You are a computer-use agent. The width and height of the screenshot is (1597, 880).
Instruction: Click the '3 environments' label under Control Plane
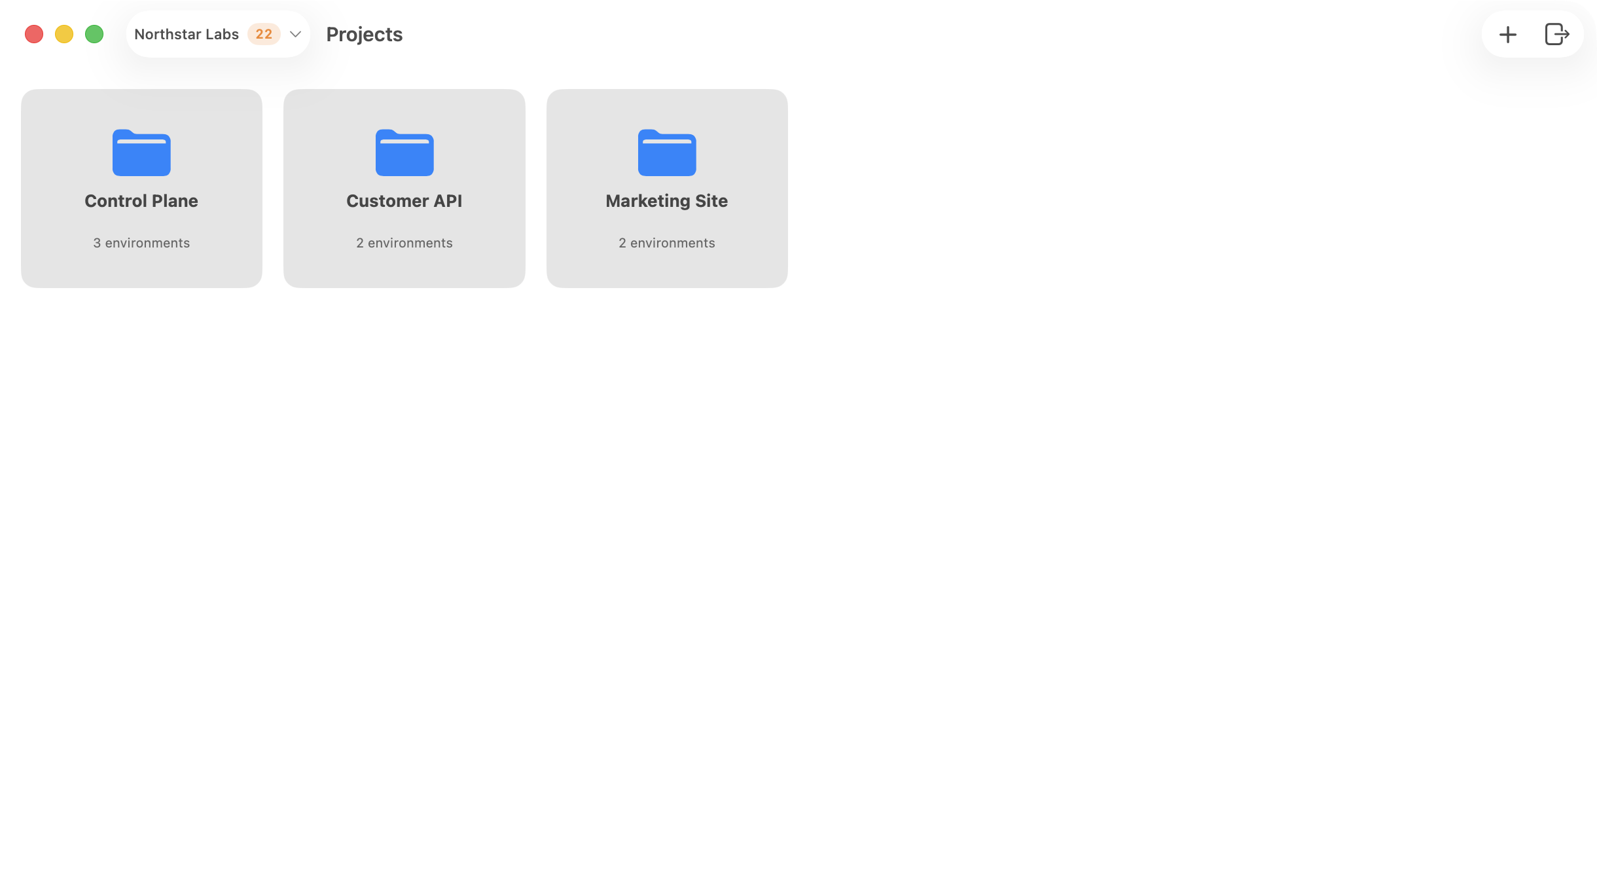(141, 242)
